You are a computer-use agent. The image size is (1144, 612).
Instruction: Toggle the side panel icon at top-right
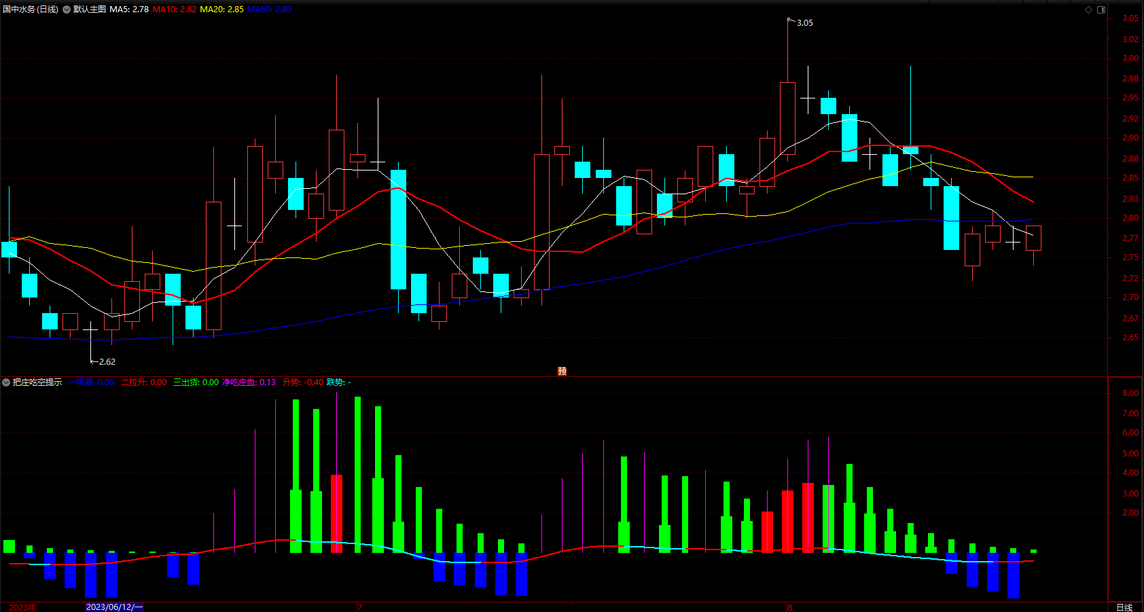pyautogui.click(x=1101, y=10)
